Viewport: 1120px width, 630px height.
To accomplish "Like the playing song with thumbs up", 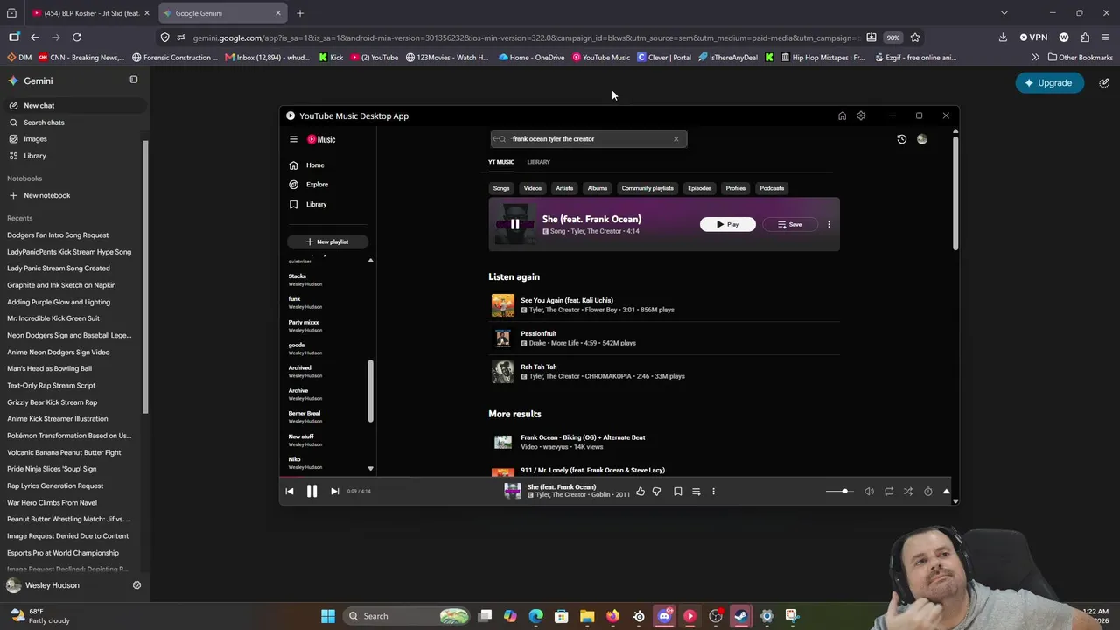I will click(640, 492).
